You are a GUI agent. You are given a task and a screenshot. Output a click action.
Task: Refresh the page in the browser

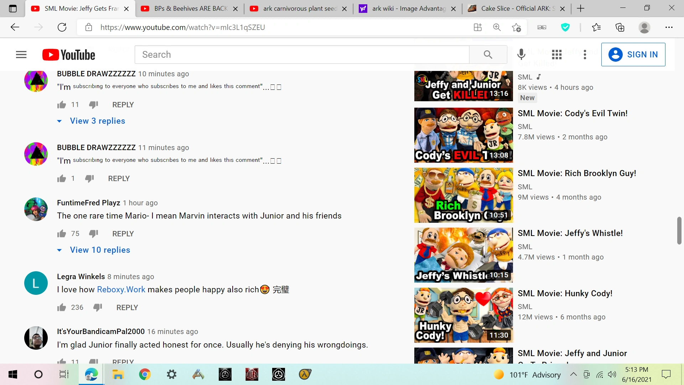click(x=62, y=27)
